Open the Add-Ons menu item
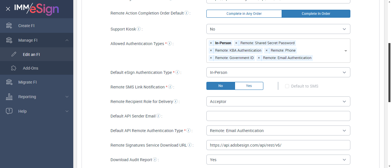This screenshot has width=391, height=168. tap(30, 68)
